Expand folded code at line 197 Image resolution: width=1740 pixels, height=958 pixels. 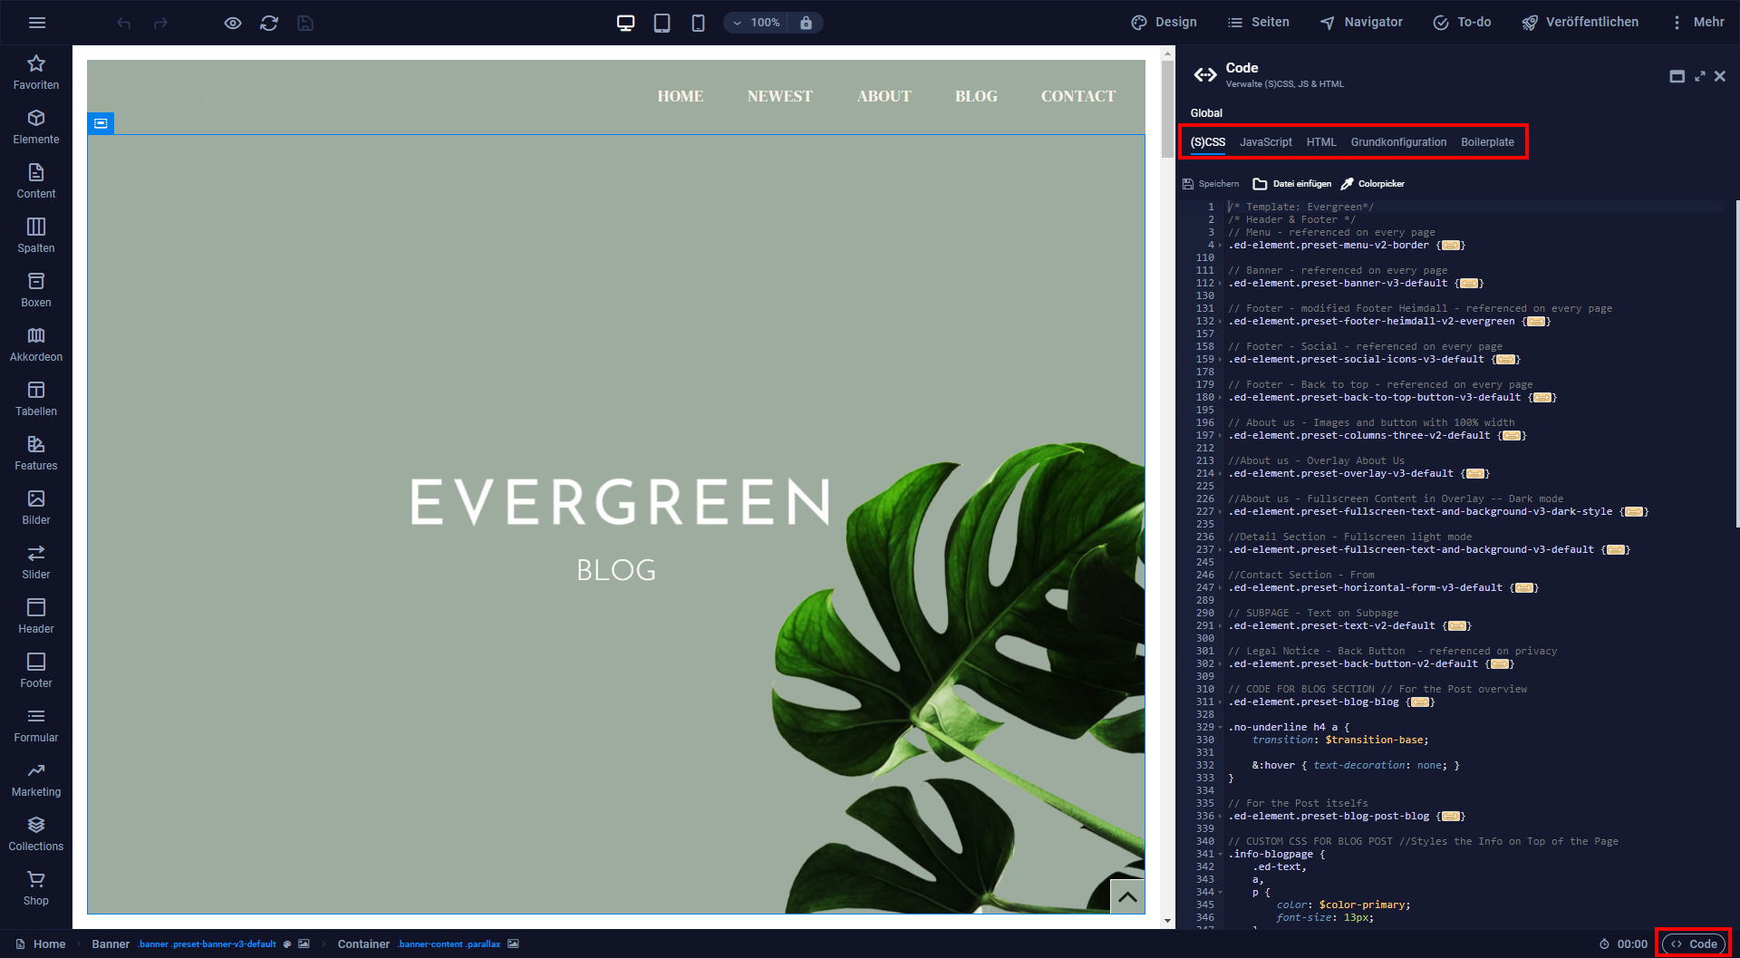(x=1512, y=436)
